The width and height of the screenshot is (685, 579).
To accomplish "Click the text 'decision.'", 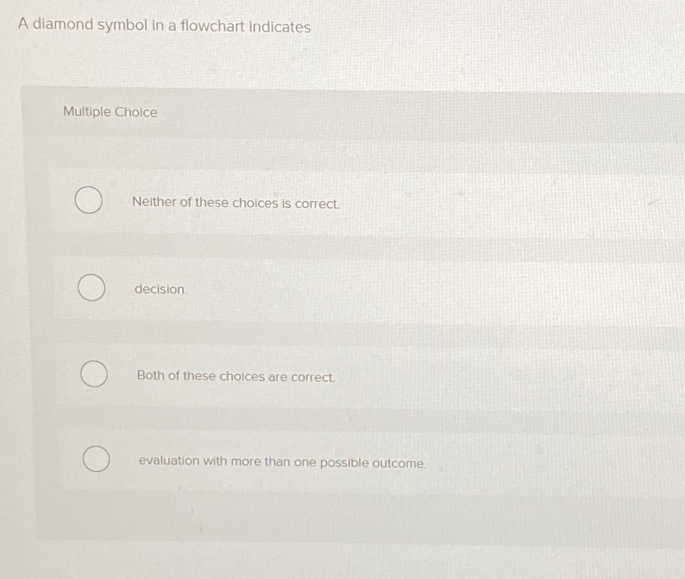I will (160, 290).
